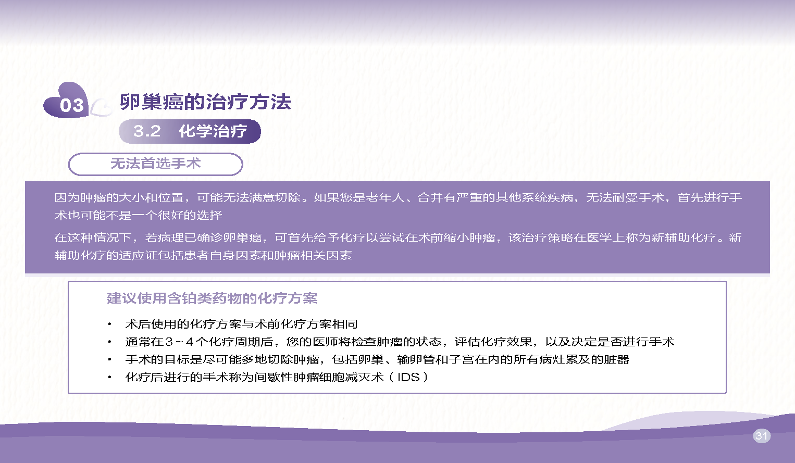Select the bullet text 术后使用的化疗方案与术前化疗方案相同

pyautogui.click(x=241, y=324)
